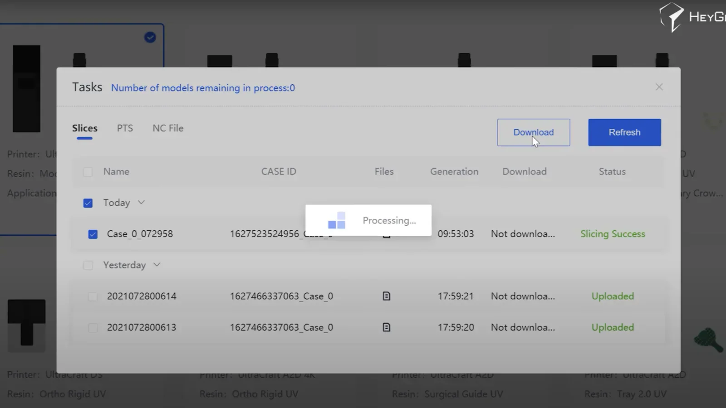Click the Refresh button
This screenshot has height=408, width=726.
click(x=624, y=132)
